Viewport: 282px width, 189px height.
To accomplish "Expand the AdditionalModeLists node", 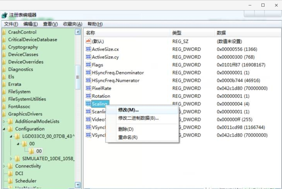I will click(4, 122).
